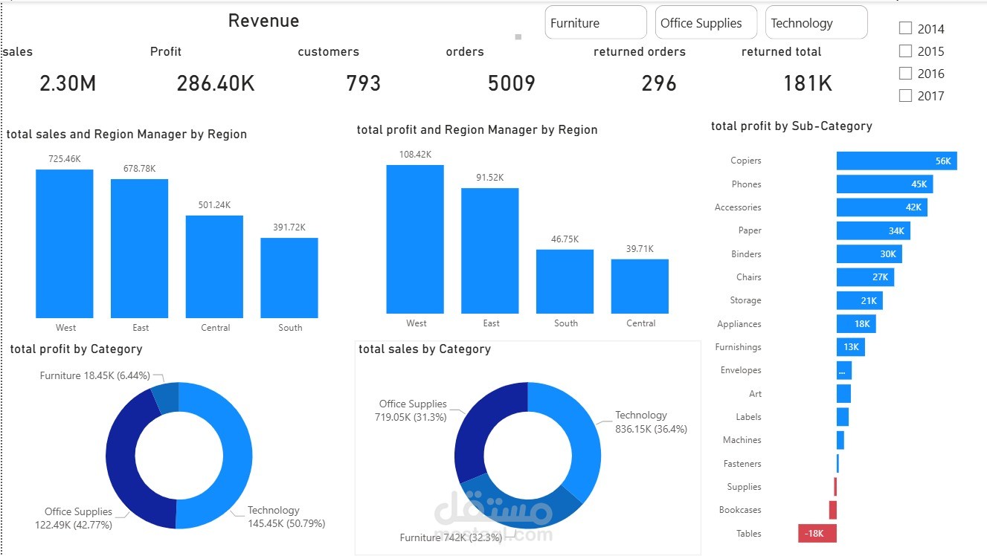
Task: Select the Copiers 56K profit bar
Action: pyautogui.click(x=896, y=161)
